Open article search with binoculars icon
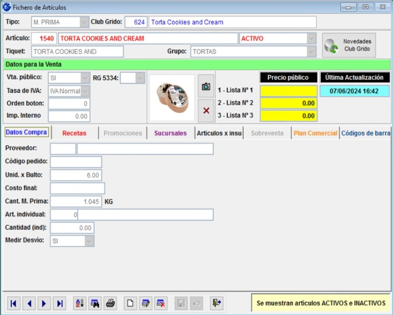Image resolution: width=393 pixels, height=315 pixels. [x=95, y=303]
